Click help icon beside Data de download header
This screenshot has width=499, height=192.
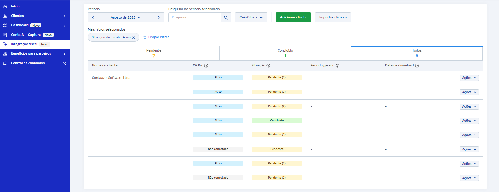click(417, 66)
